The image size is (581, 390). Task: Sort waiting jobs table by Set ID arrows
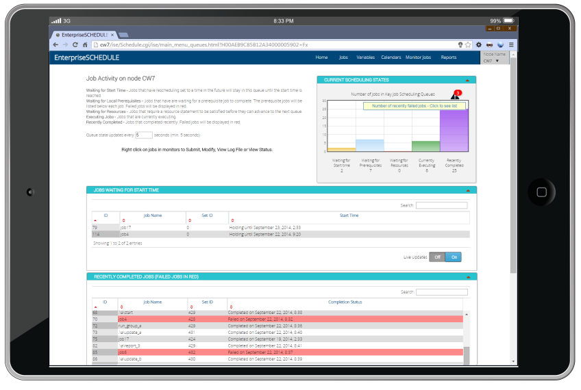(x=190, y=220)
